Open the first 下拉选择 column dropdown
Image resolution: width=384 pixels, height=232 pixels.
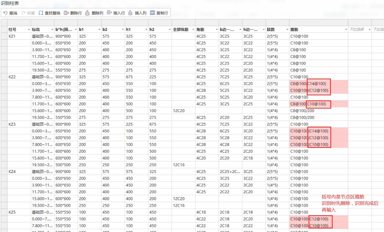coord(369,30)
